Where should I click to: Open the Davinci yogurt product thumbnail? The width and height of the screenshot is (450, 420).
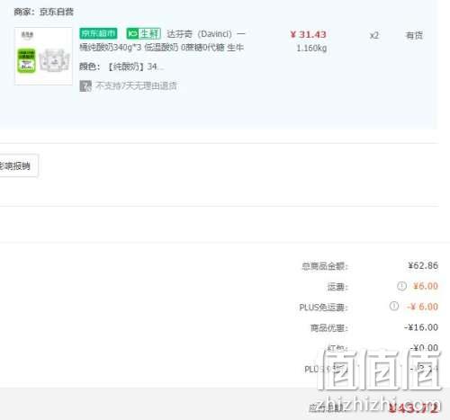[43, 56]
